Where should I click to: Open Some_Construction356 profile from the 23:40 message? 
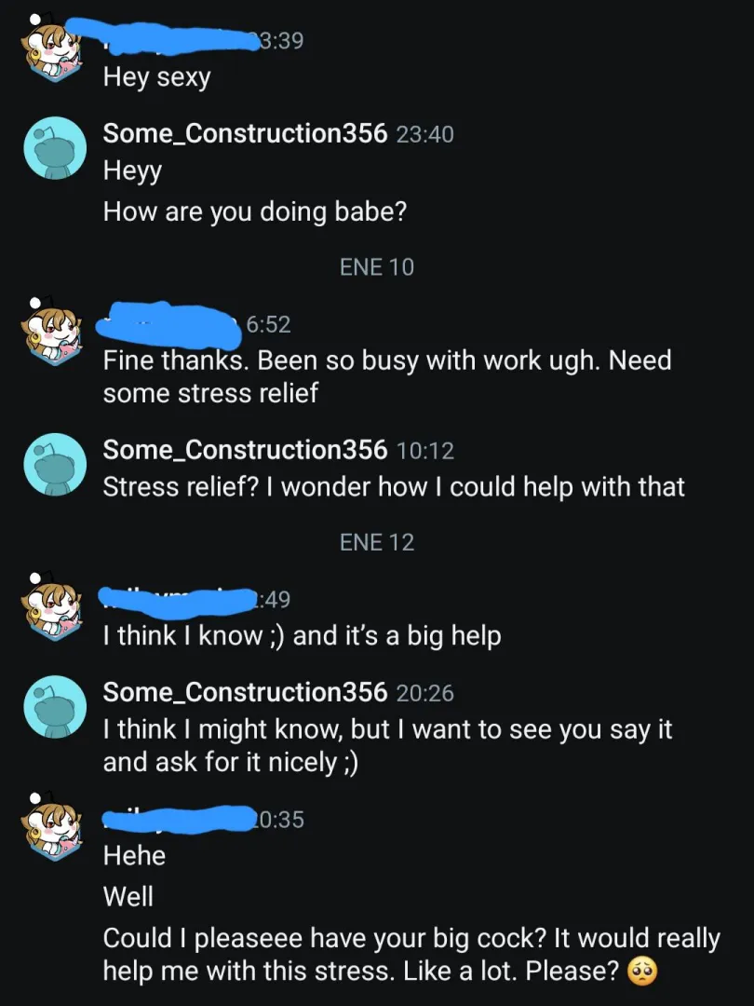click(x=245, y=133)
